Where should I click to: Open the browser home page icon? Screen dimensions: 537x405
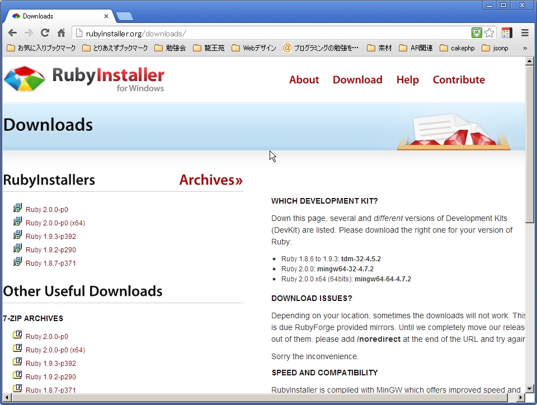[x=62, y=33]
